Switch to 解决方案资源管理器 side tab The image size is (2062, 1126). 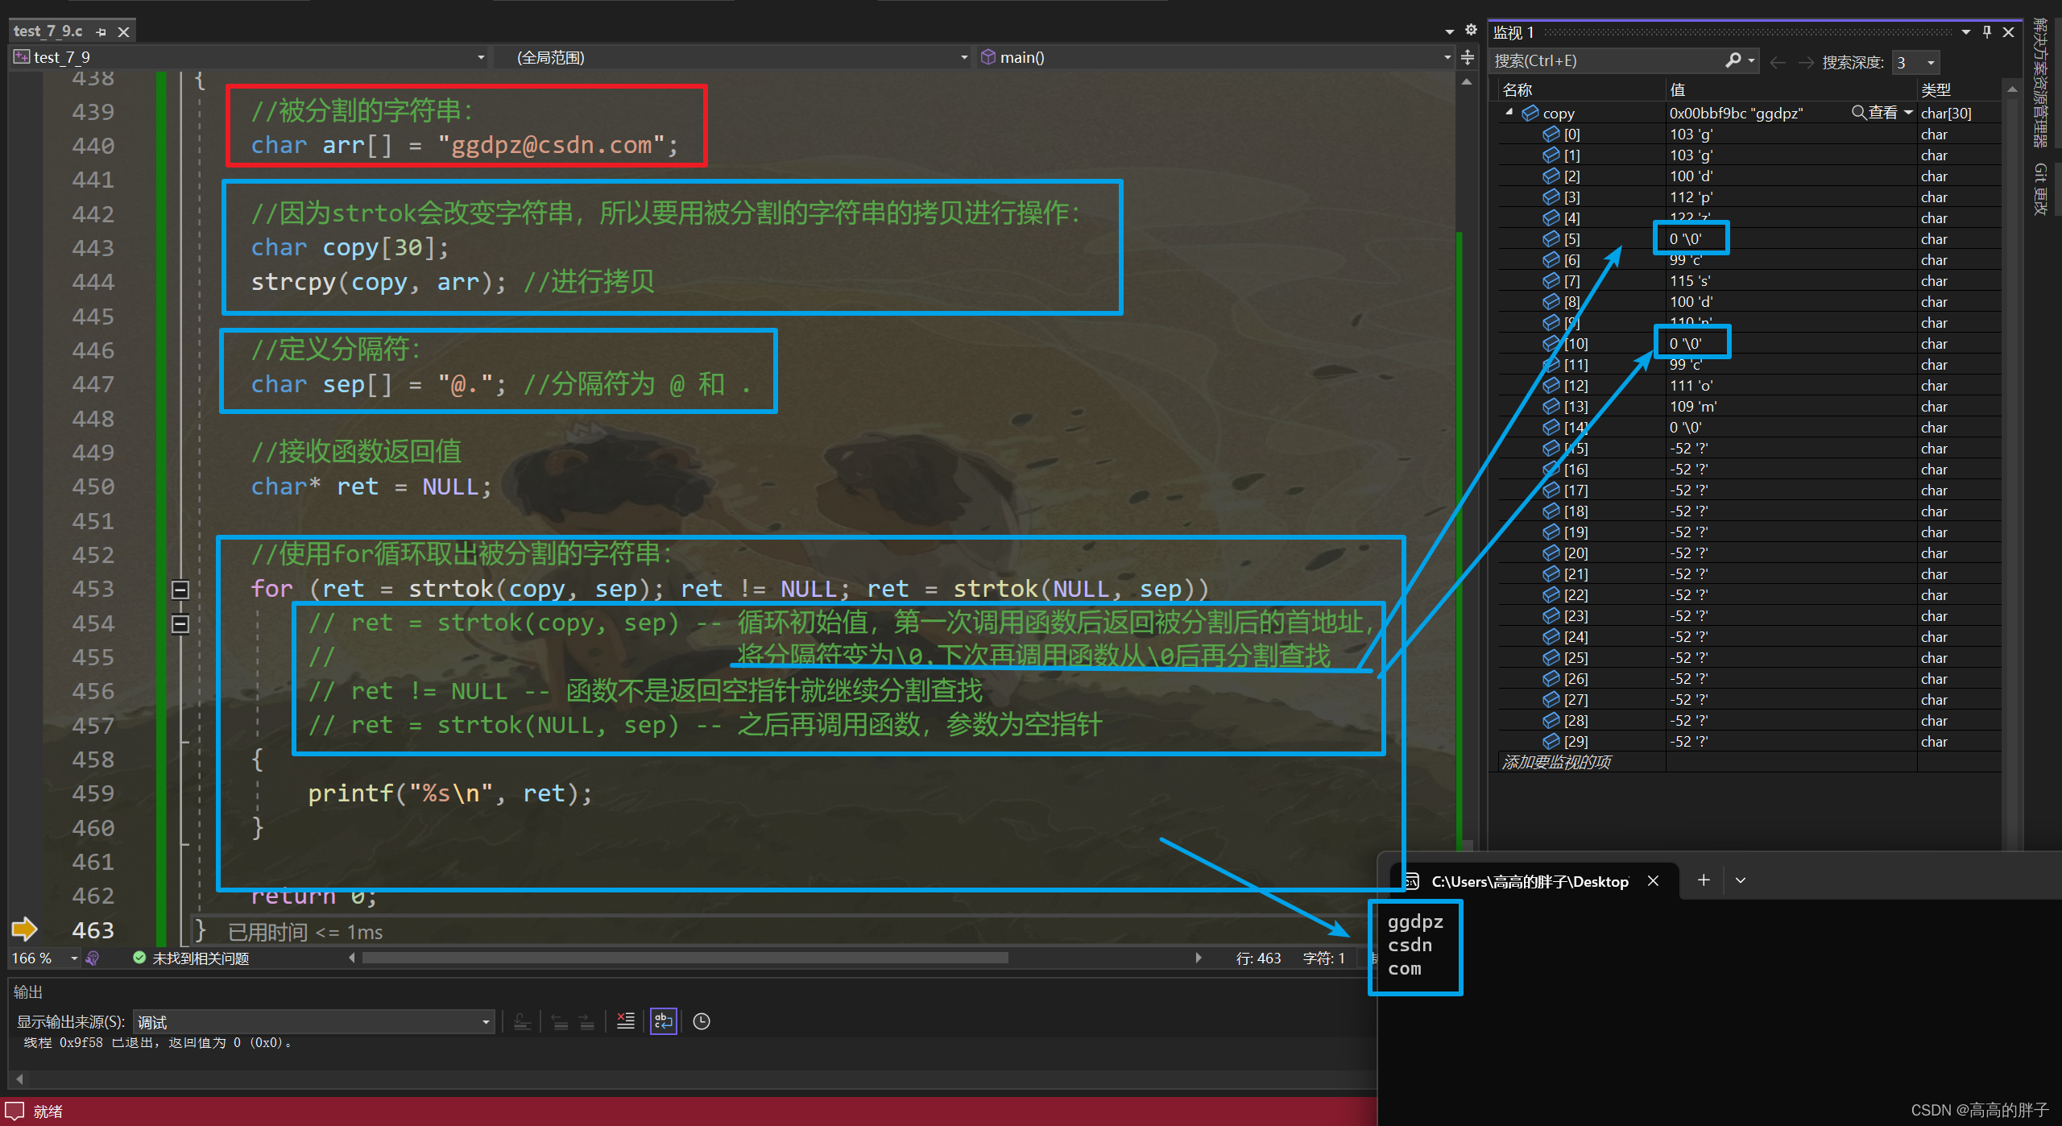click(2039, 81)
